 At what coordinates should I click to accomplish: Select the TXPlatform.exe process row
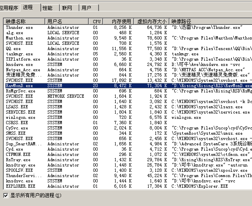(x=128, y=59)
